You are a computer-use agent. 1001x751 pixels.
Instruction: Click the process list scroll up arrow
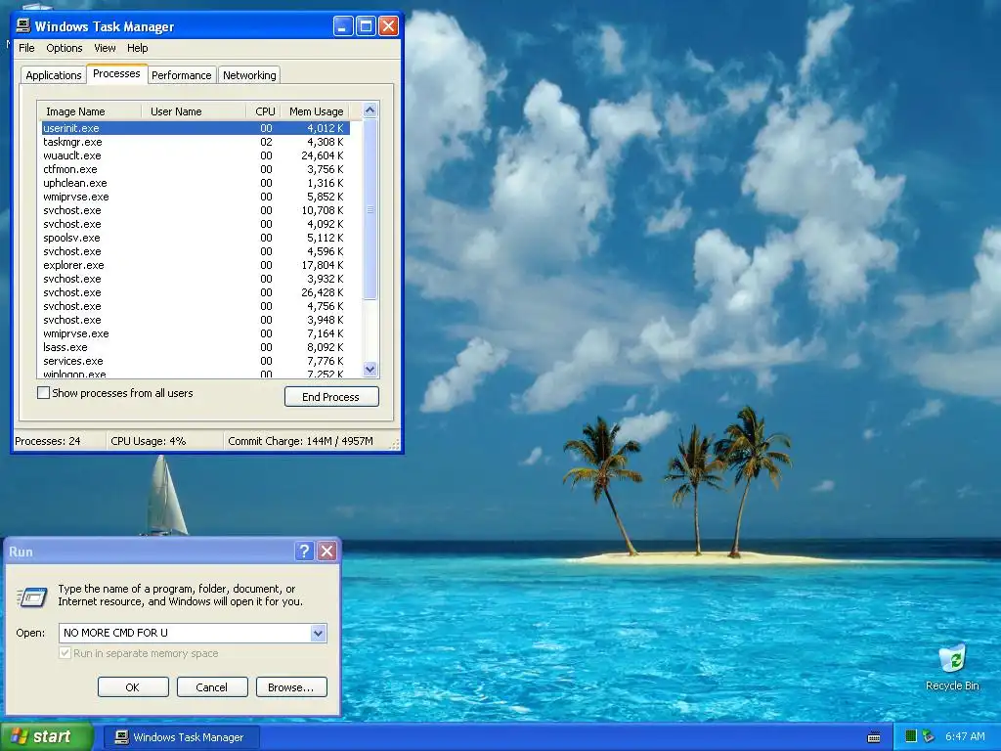370,110
